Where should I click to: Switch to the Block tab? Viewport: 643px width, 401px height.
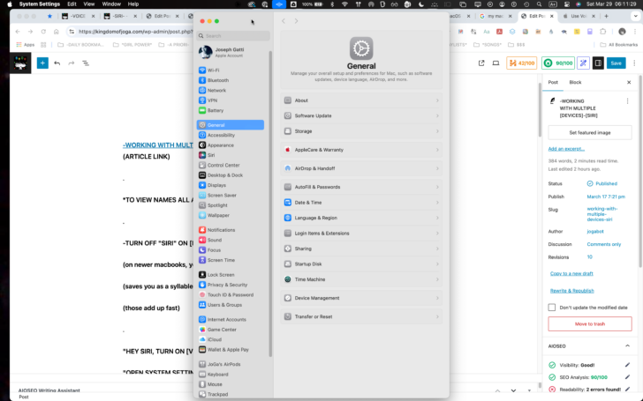(575, 82)
